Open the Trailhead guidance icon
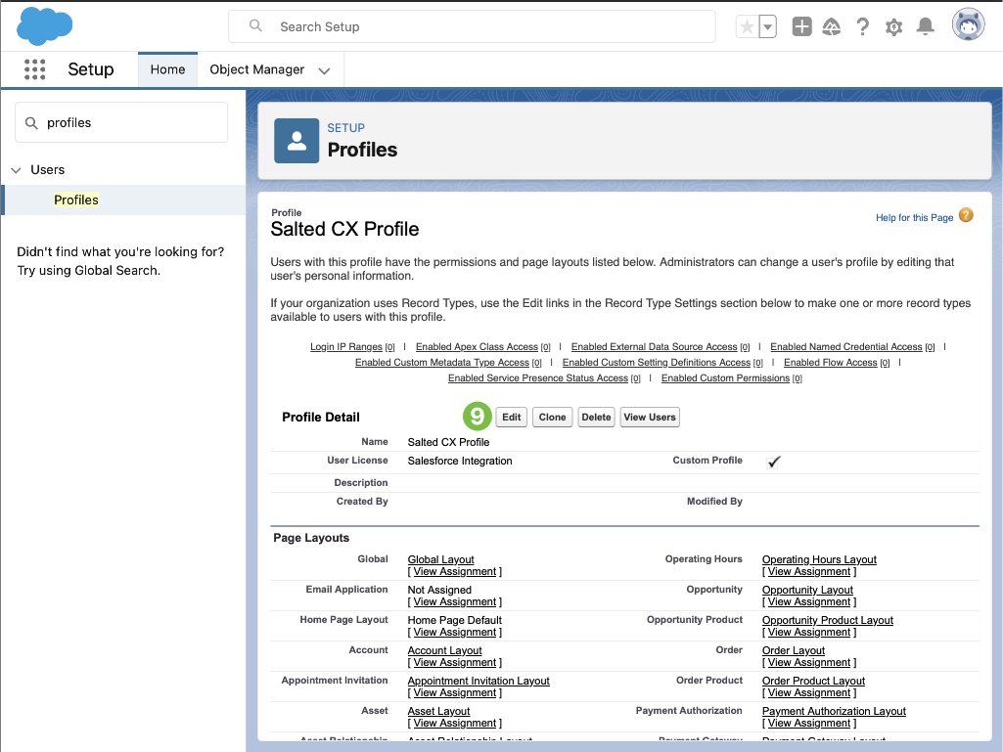 coord(831,27)
